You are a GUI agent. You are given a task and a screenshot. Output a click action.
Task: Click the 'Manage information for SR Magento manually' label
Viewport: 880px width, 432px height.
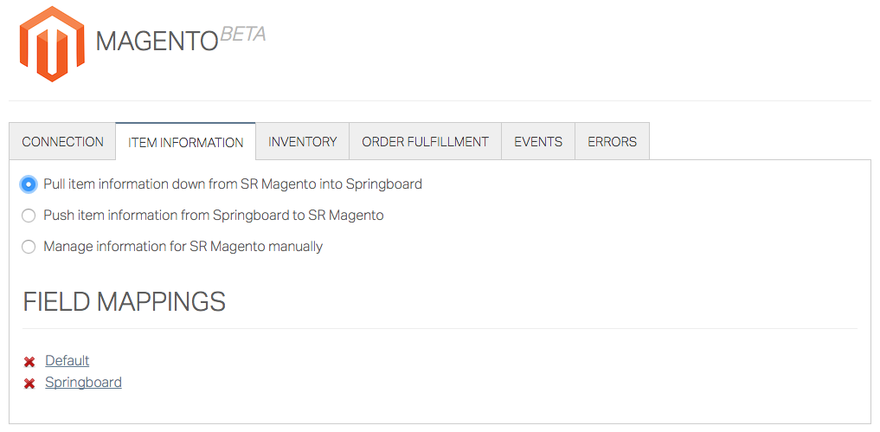coord(183,247)
